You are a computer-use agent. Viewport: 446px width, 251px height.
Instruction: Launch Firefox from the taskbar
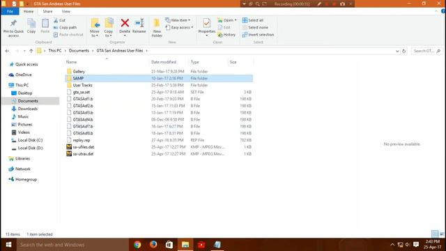click(153, 245)
